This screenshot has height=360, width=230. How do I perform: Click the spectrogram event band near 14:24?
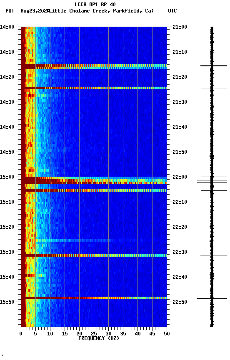(94, 88)
